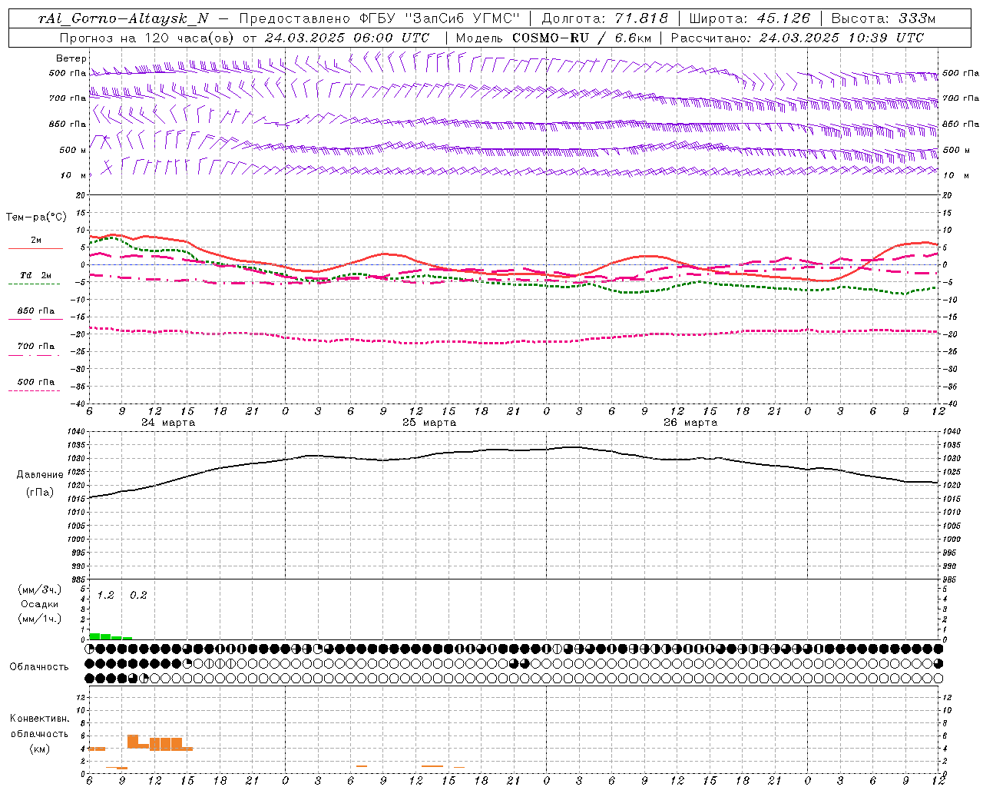Click the 10 м wind level label on left
Viewport: 983px width, 787px height.
point(73,175)
